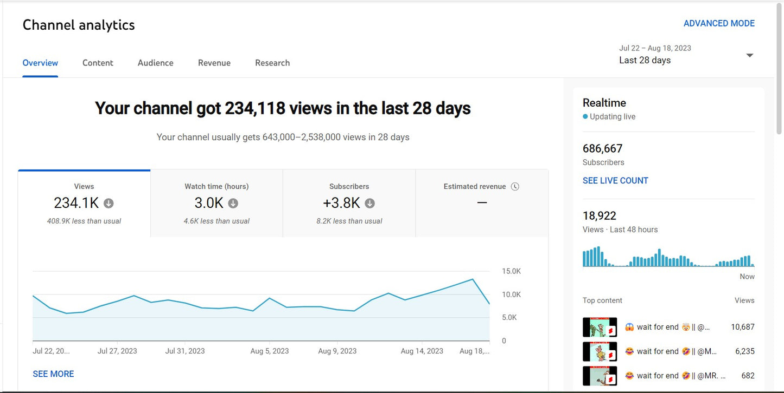
Task: Click SEE MORE below the views chart
Action: 53,374
